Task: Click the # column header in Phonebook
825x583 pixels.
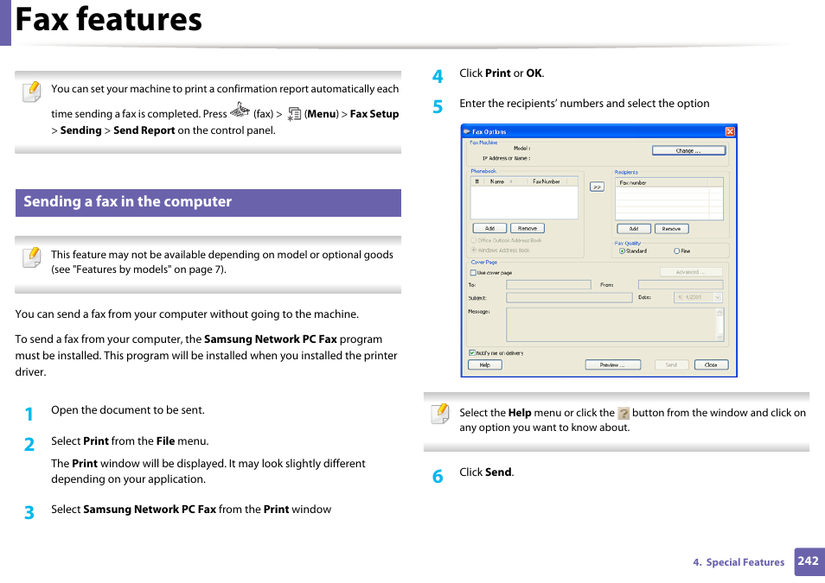Action: click(477, 181)
